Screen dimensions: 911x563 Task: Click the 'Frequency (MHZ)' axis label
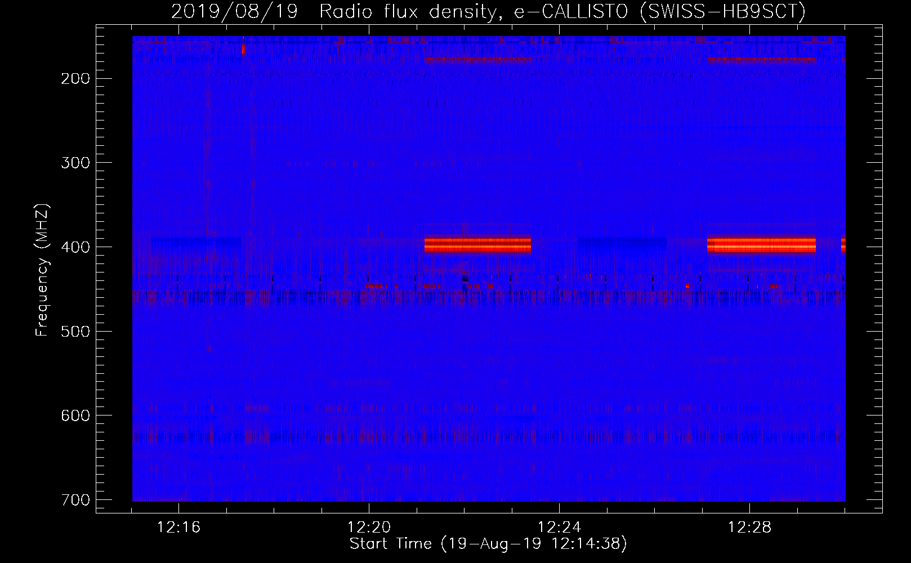pyautogui.click(x=42, y=270)
